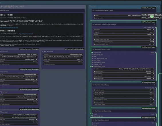Increase the vace_blocks_to_swap value
The image size is (162, 126).
pyautogui.click(x=153, y=100)
